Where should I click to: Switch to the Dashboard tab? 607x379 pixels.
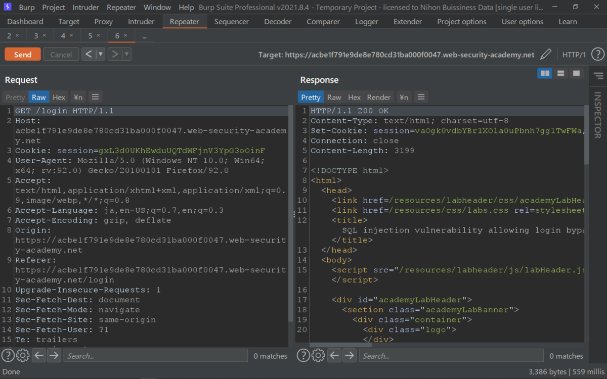(25, 22)
